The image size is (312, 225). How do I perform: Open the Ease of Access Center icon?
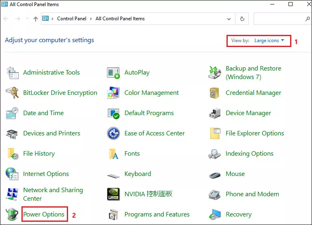pyautogui.click(x=113, y=133)
